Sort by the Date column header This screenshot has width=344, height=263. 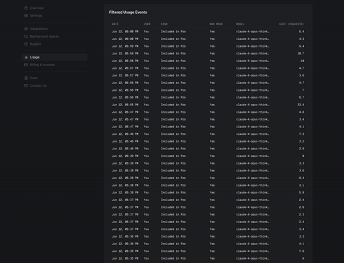(x=115, y=24)
